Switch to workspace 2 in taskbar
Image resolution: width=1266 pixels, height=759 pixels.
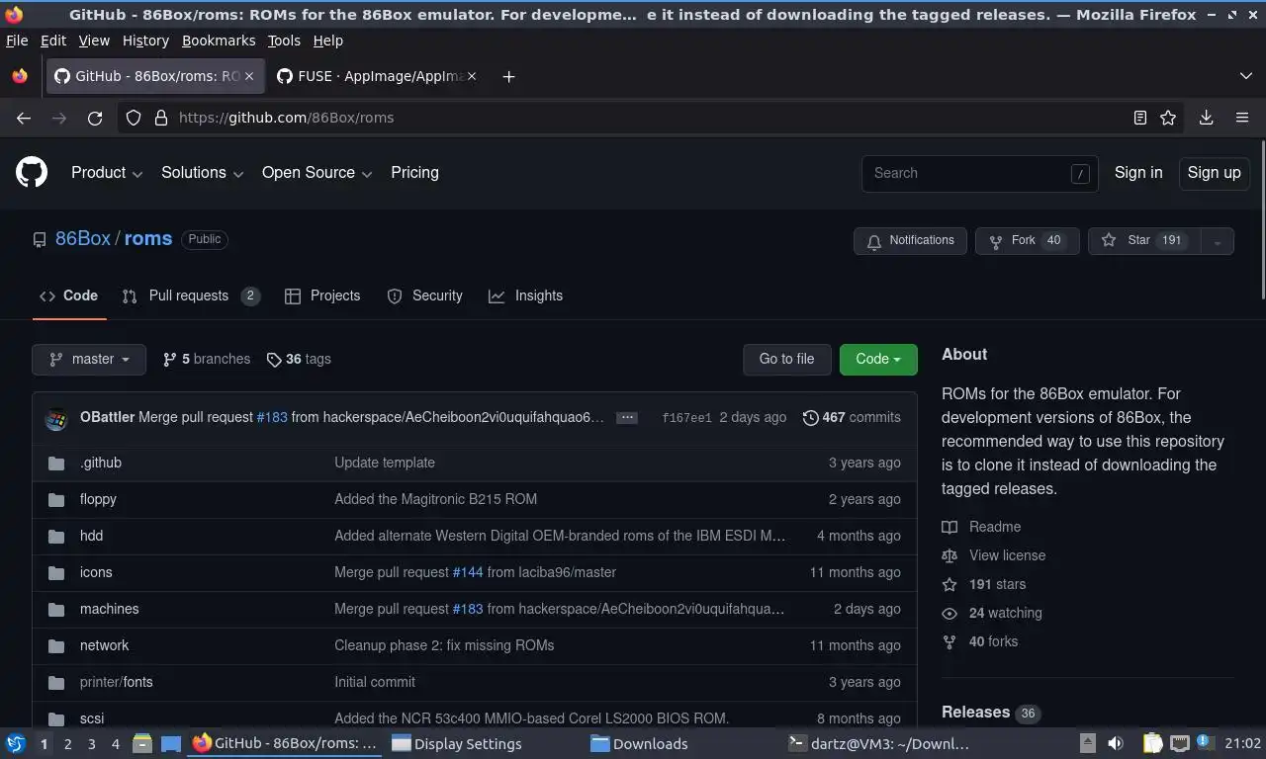[x=68, y=744]
